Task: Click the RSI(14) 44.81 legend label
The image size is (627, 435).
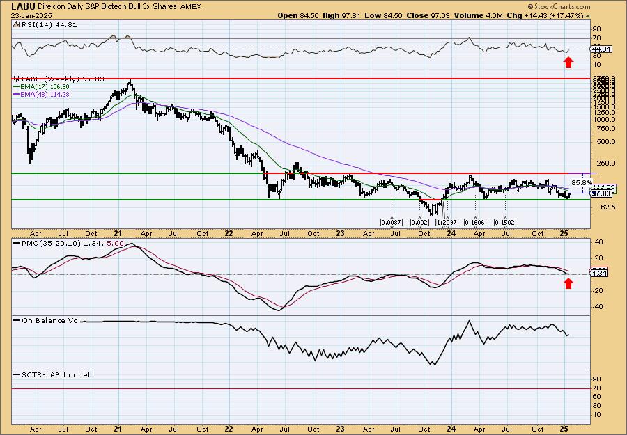Action: pyautogui.click(x=48, y=24)
